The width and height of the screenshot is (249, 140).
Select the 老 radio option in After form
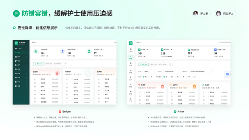[176, 77]
